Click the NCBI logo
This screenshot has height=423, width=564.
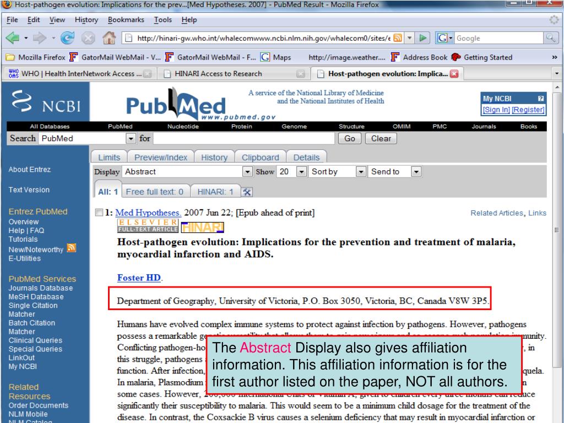[x=46, y=102]
